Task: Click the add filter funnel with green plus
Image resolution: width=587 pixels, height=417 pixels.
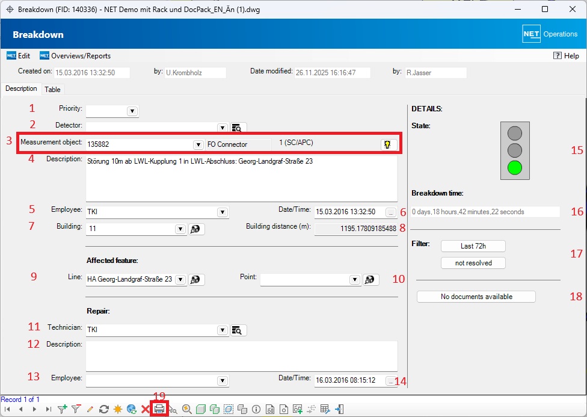Action: [x=62, y=409]
